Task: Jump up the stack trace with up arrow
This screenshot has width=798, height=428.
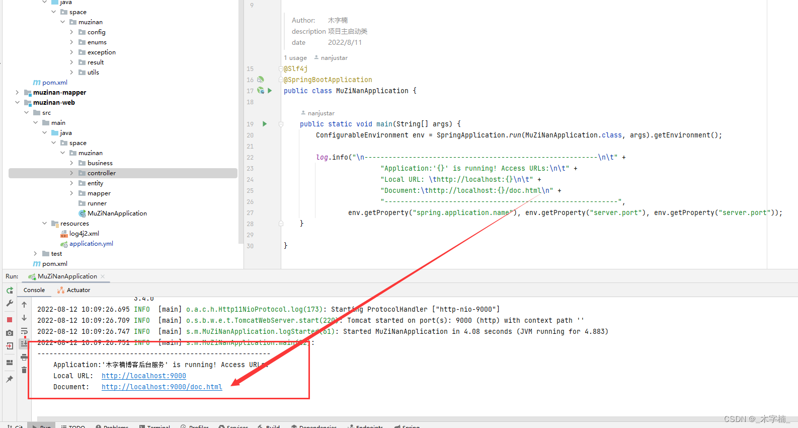Action: [x=24, y=305]
